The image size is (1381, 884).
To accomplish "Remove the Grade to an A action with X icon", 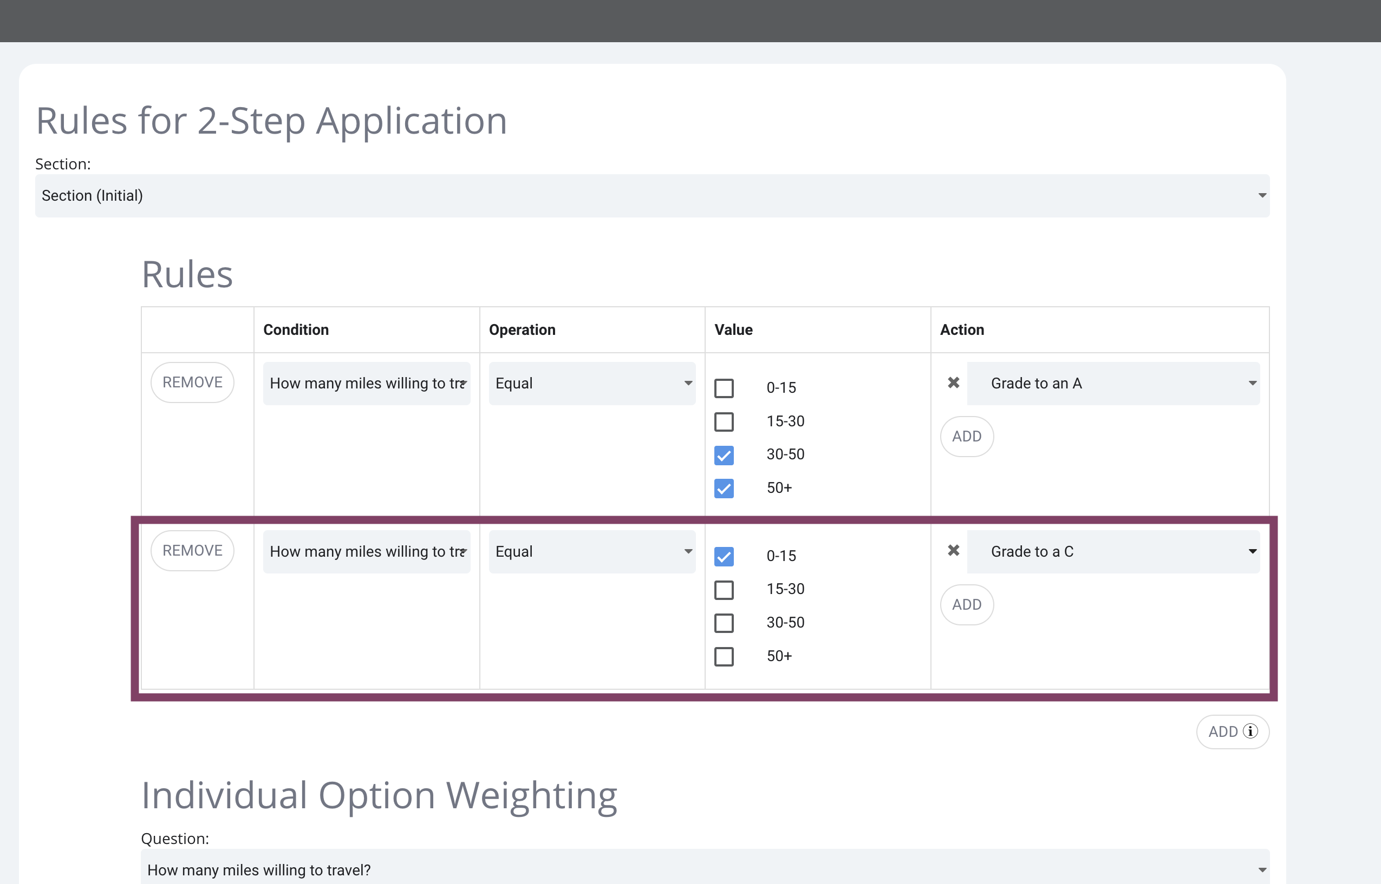I will pyautogui.click(x=954, y=383).
